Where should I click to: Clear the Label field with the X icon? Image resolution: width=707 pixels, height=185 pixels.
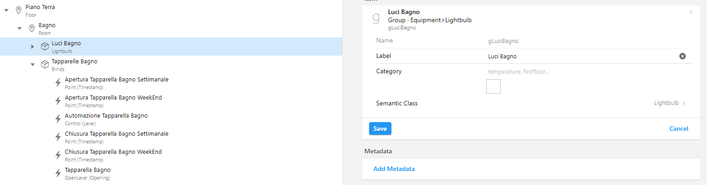point(682,56)
